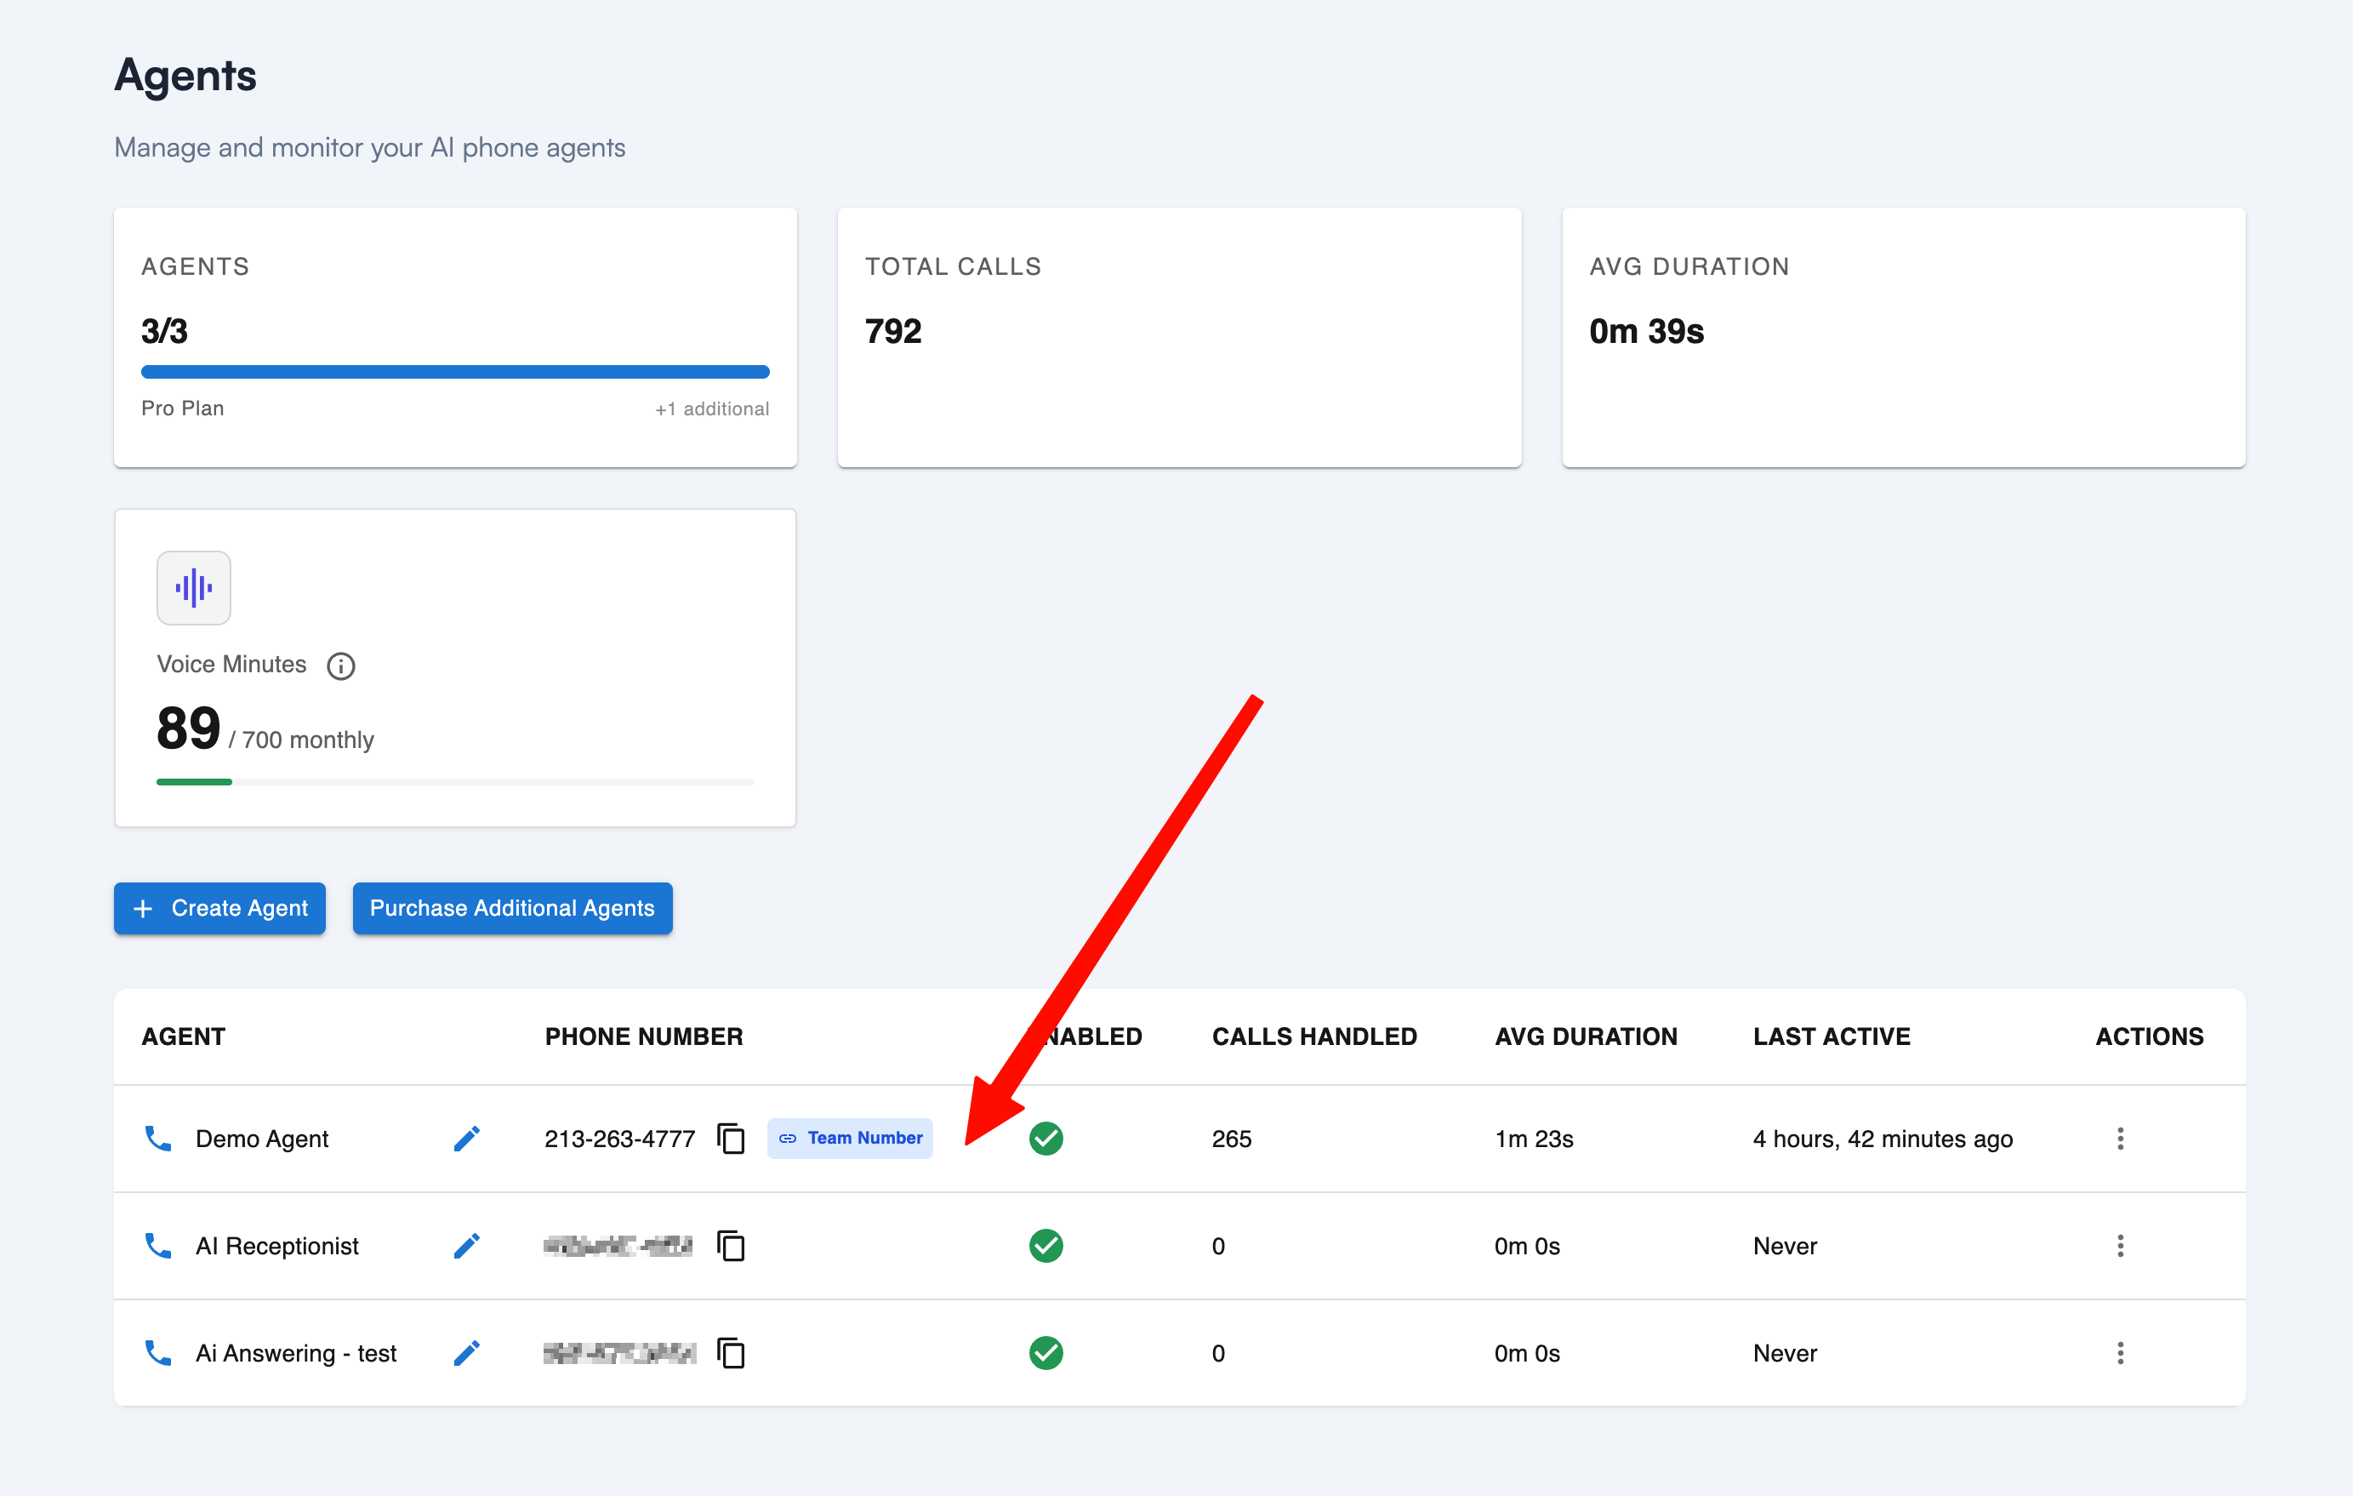
Task: Click the Agents plan usage progress bar
Action: tap(455, 372)
